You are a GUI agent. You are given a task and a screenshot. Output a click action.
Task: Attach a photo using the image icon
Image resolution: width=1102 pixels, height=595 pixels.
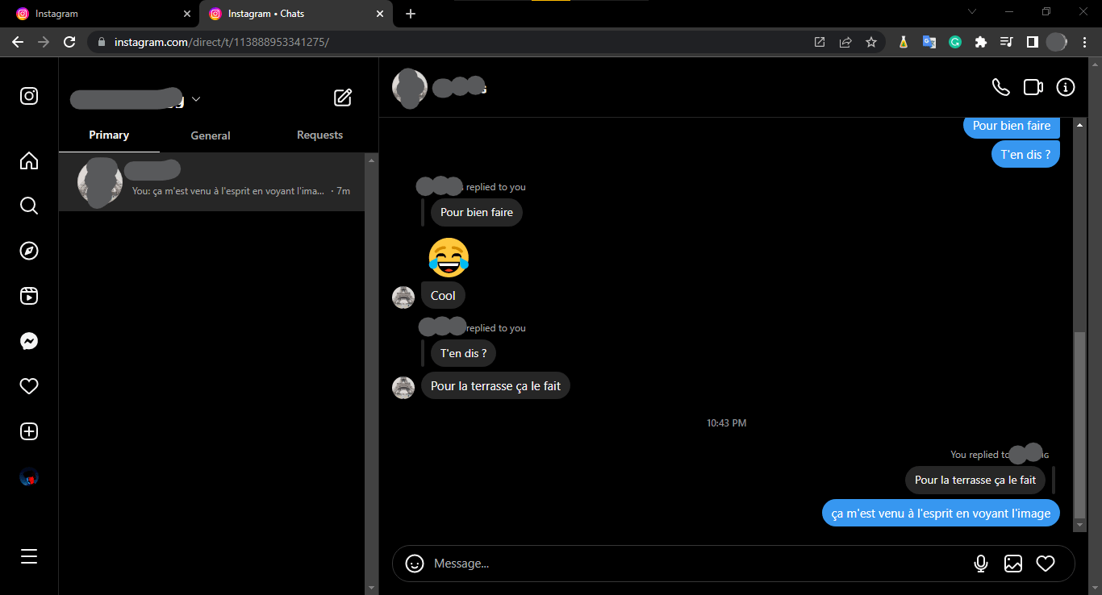[1013, 564]
